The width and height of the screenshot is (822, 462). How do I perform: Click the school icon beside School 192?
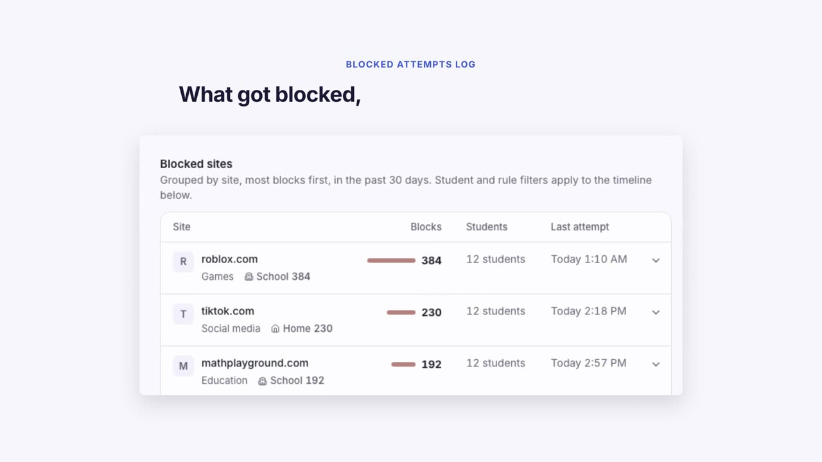[263, 381]
